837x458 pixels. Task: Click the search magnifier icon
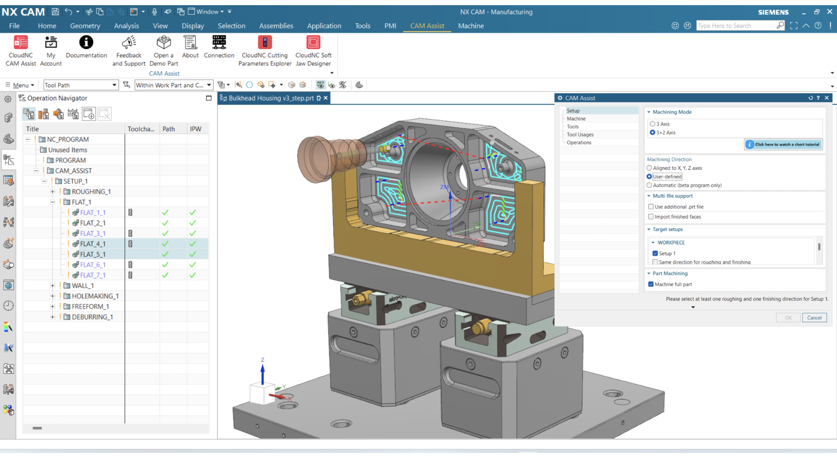coord(780,25)
